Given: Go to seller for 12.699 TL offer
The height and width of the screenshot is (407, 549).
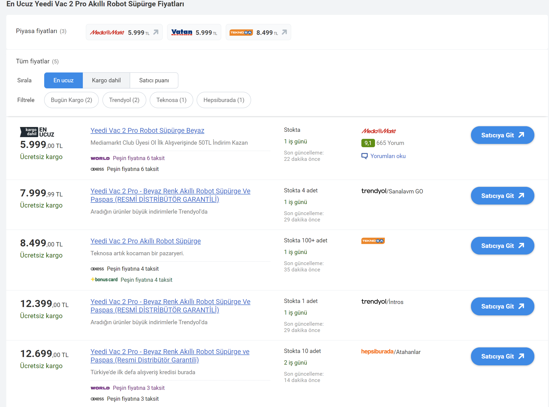Looking at the screenshot, I should click(503, 356).
